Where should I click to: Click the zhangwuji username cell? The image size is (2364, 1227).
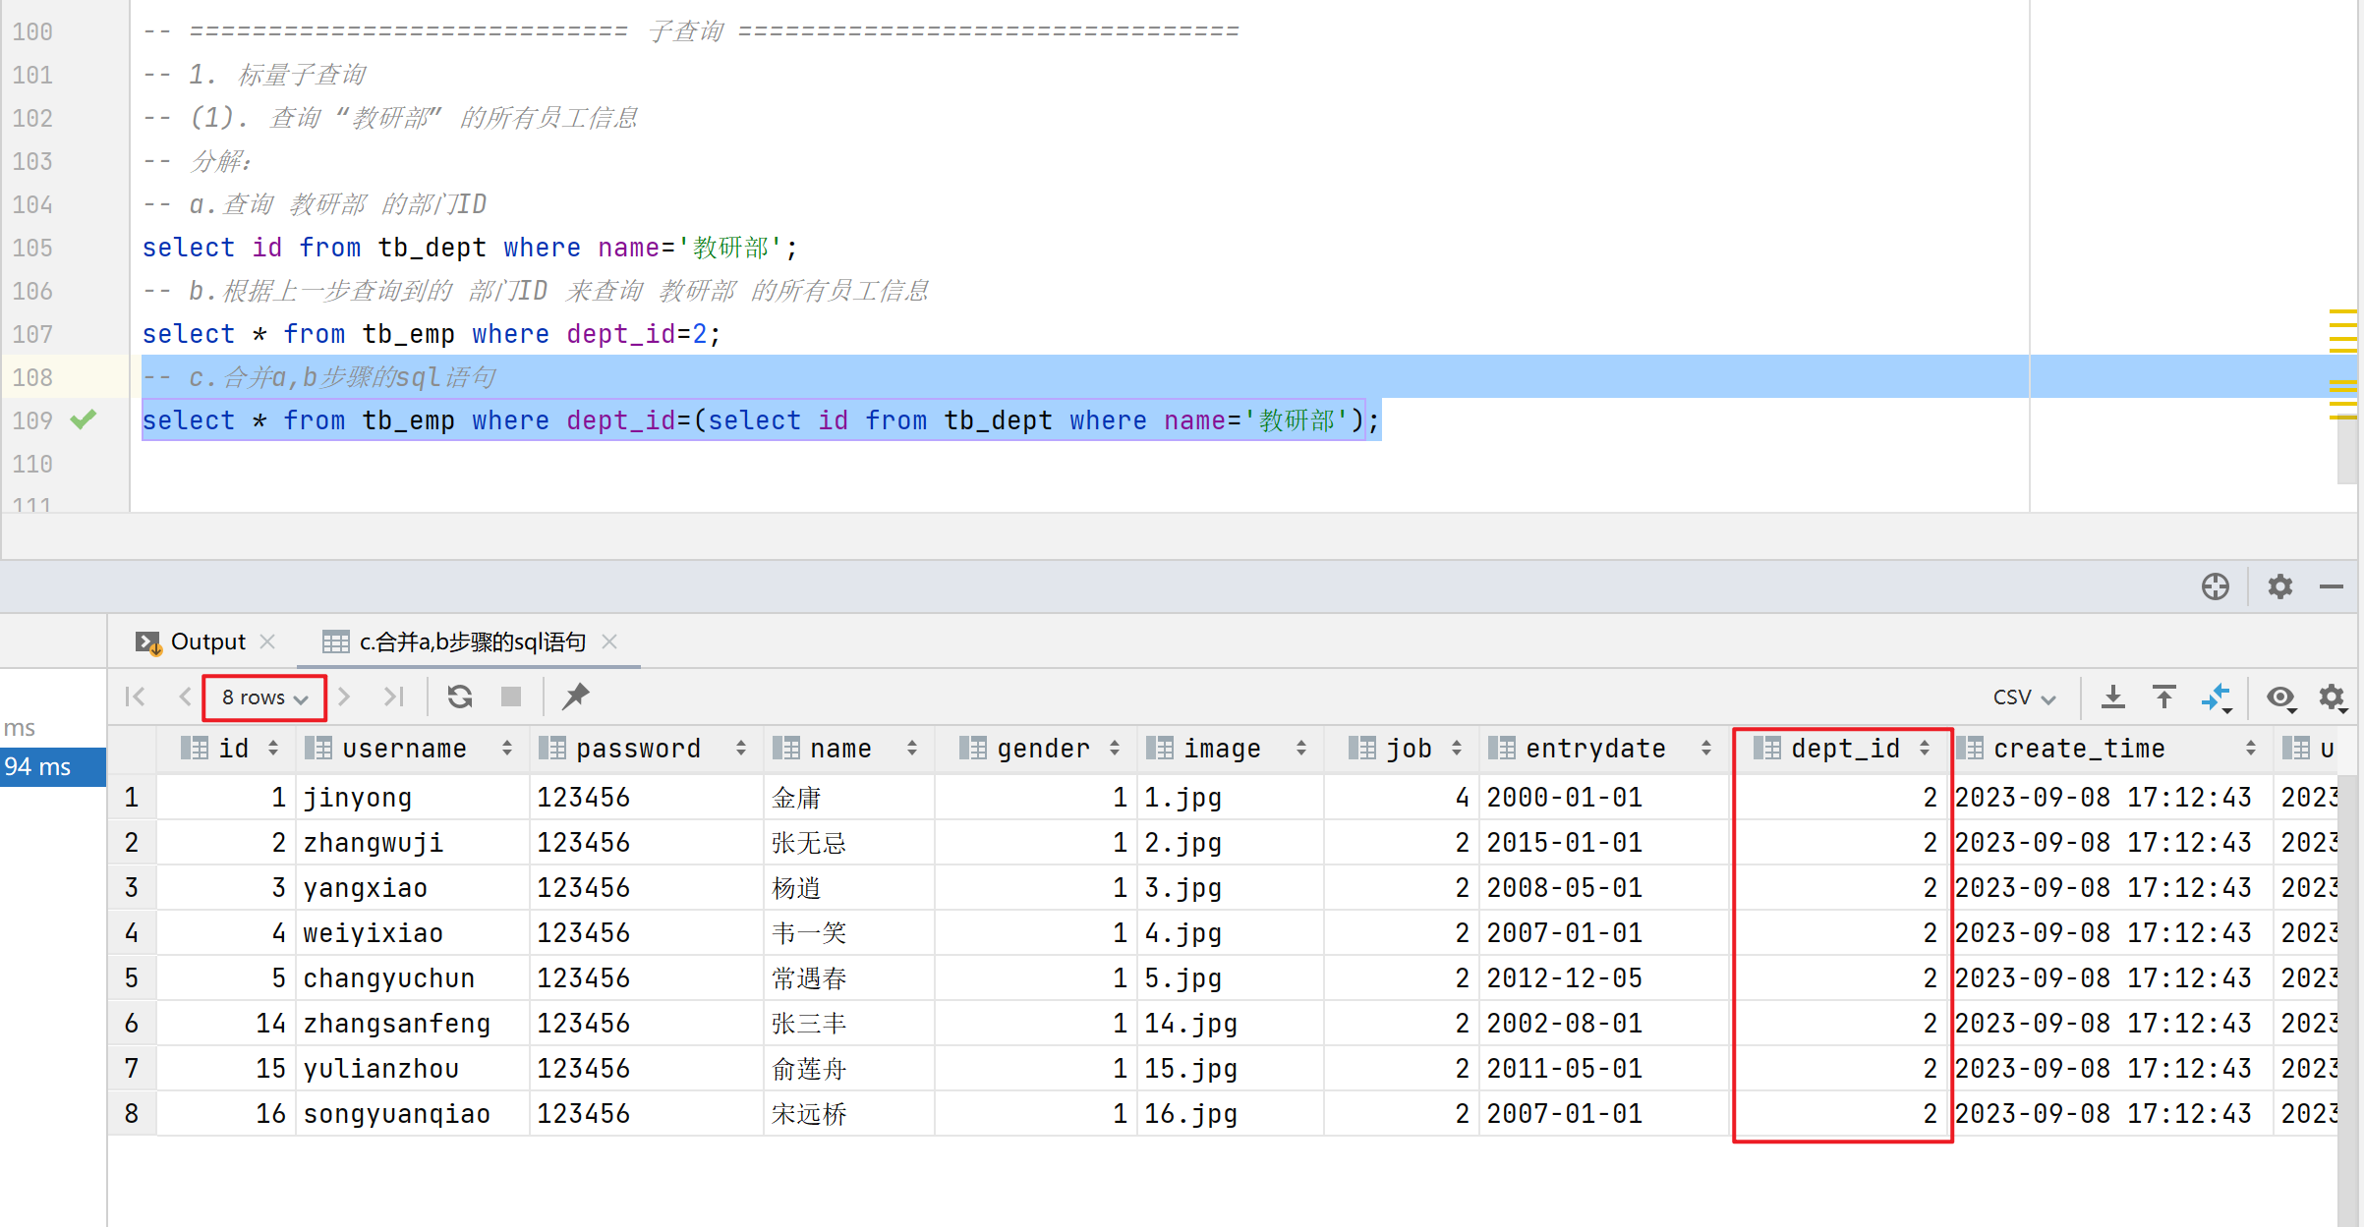[412, 843]
